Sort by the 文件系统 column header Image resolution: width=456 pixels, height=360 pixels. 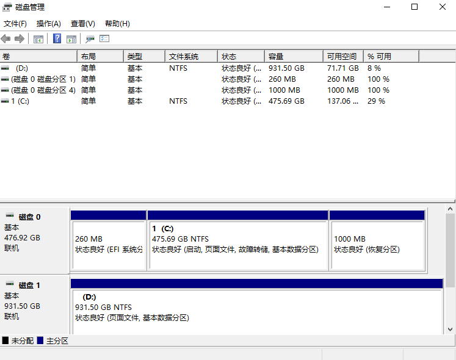coord(191,56)
